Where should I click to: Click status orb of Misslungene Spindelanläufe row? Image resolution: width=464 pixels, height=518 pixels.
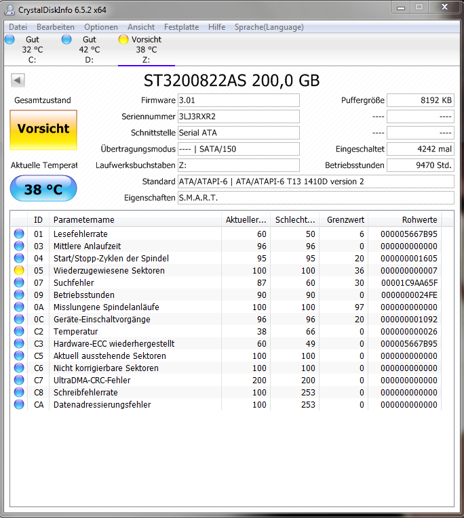[x=19, y=307]
